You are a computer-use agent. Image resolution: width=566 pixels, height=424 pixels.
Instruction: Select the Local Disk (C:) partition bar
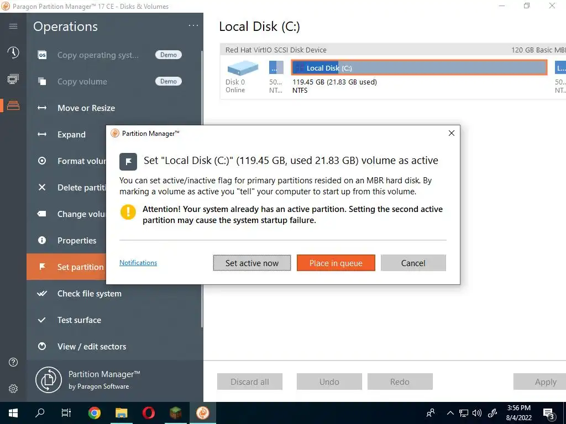tap(419, 68)
